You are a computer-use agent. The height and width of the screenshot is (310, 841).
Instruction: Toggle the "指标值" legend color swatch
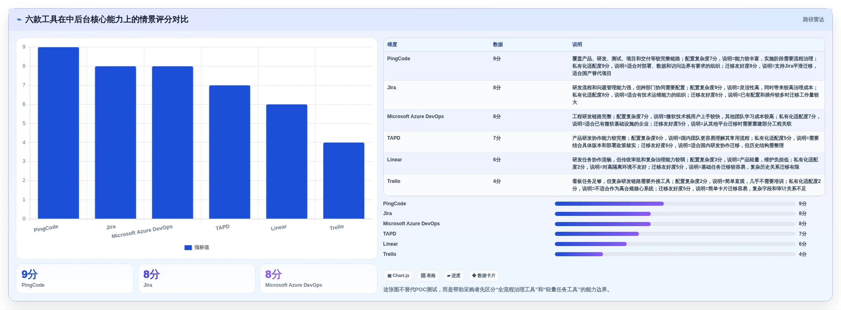coord(188,248)
